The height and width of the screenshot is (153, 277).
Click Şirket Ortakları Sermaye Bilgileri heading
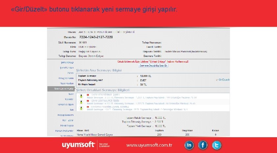point(103,90)
